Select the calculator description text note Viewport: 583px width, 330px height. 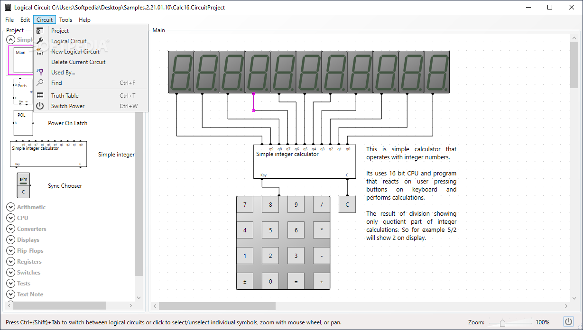[x=411, y=193]
